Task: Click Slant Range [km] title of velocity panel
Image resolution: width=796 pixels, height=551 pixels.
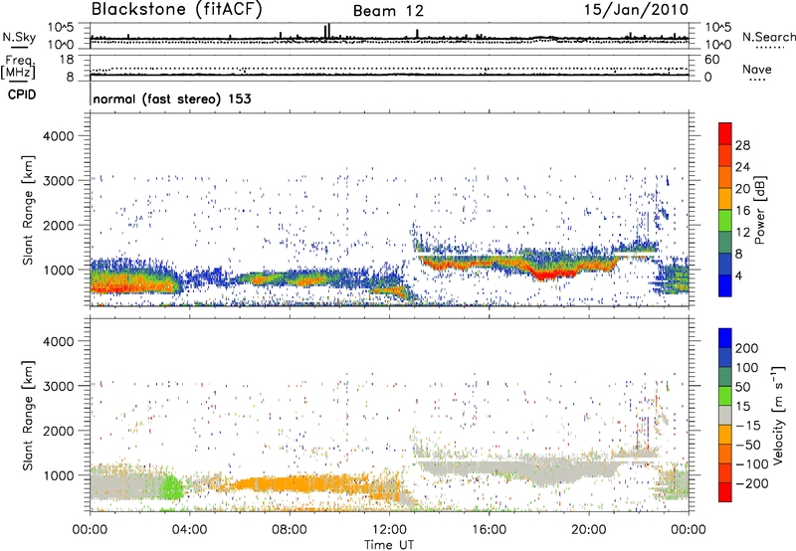Action: tap(28, 415)
